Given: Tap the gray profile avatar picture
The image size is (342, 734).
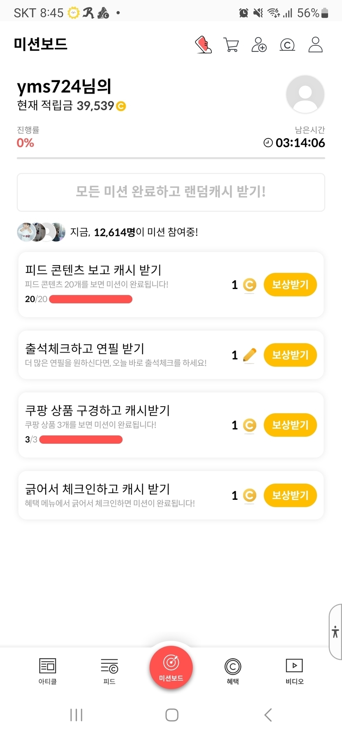Looking at the screenshot, I should pos(305,94).
